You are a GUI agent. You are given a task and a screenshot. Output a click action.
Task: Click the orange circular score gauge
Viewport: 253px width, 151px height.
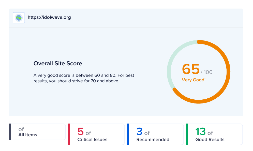point(199,72)
